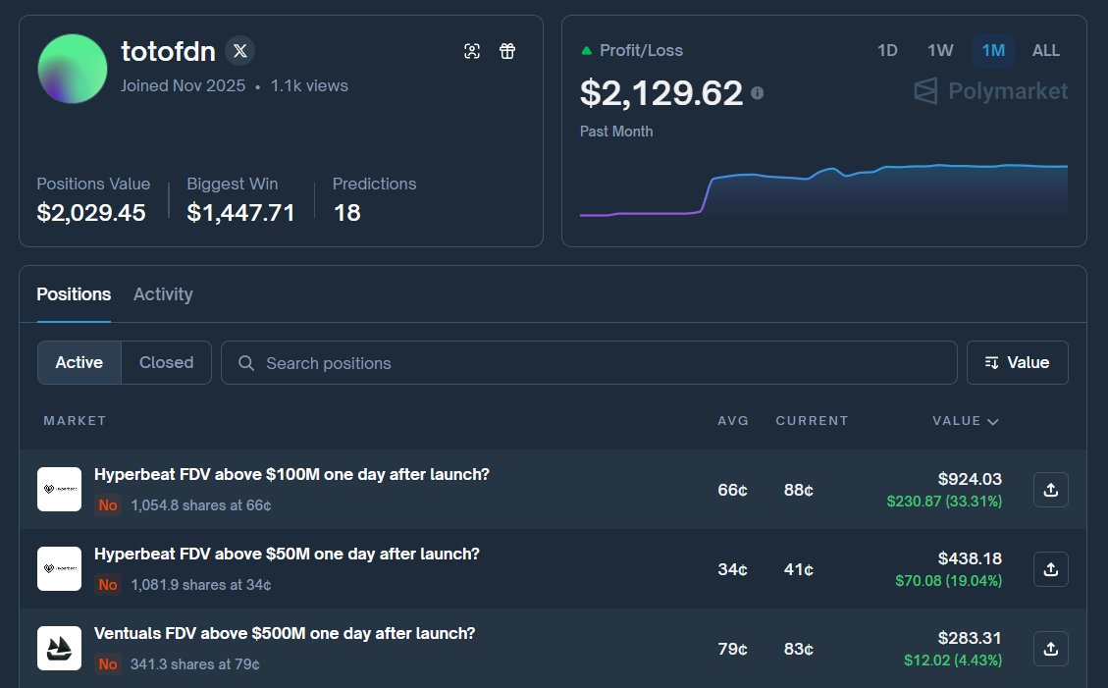Click the totofdn username

(168, 52)
